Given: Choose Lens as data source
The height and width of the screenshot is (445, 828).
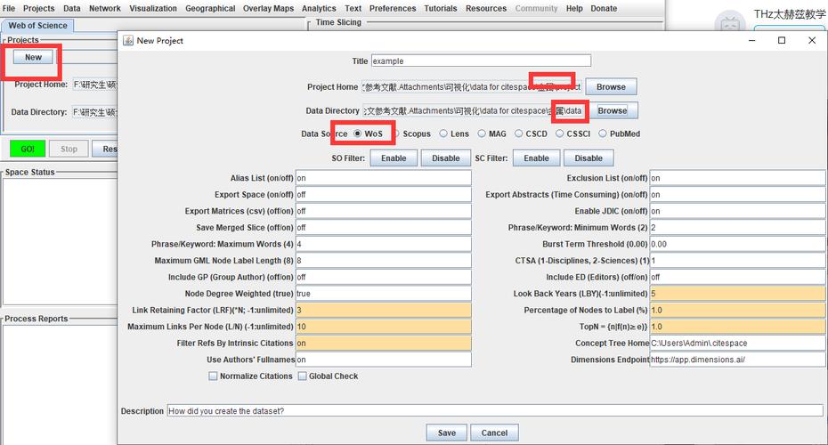Looking at the screenshot, I should coord(443,133).
